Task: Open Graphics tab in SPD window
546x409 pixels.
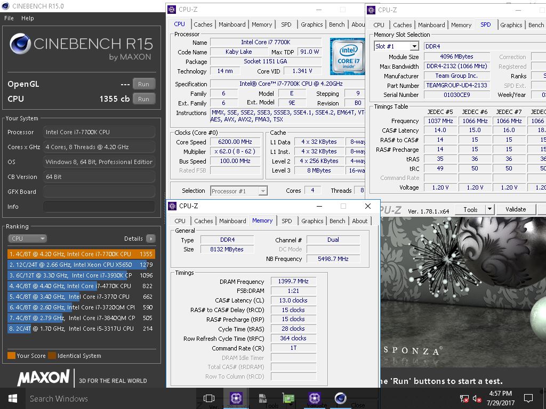Action: point(511,24)
